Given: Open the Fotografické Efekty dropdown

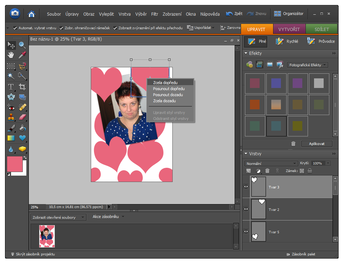Looking at the screenshot, I should coord(307,65).
